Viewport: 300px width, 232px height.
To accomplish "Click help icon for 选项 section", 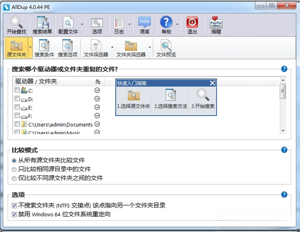I will [284, 194].
